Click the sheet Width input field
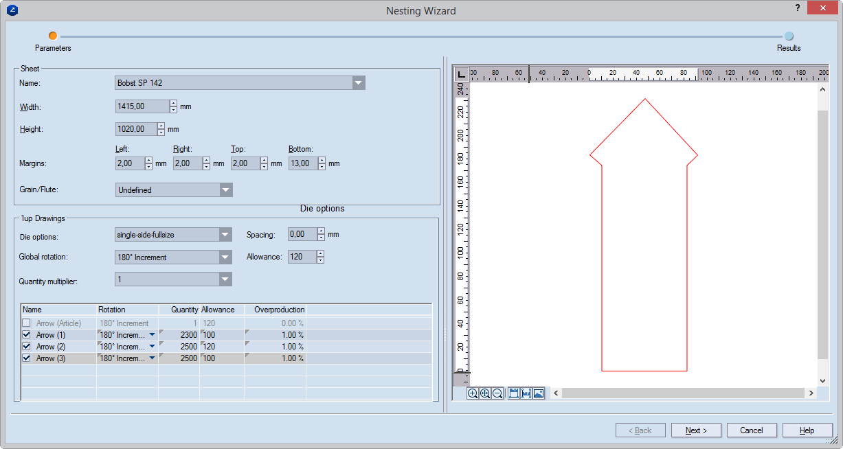Viewport: 843px width, 449px height. point(142,106)
